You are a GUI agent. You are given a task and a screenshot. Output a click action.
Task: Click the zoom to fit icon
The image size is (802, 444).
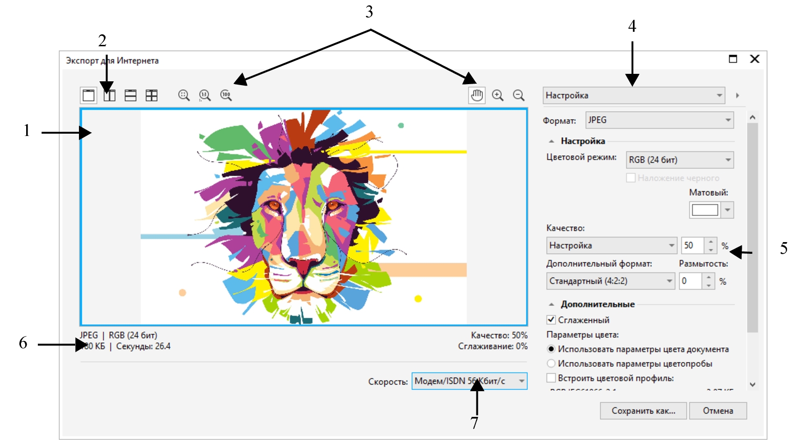[x=184, y=95]
